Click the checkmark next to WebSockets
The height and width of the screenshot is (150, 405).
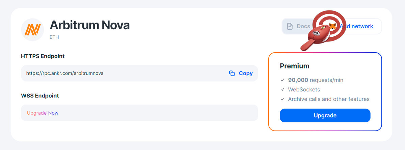click(282, 90)
